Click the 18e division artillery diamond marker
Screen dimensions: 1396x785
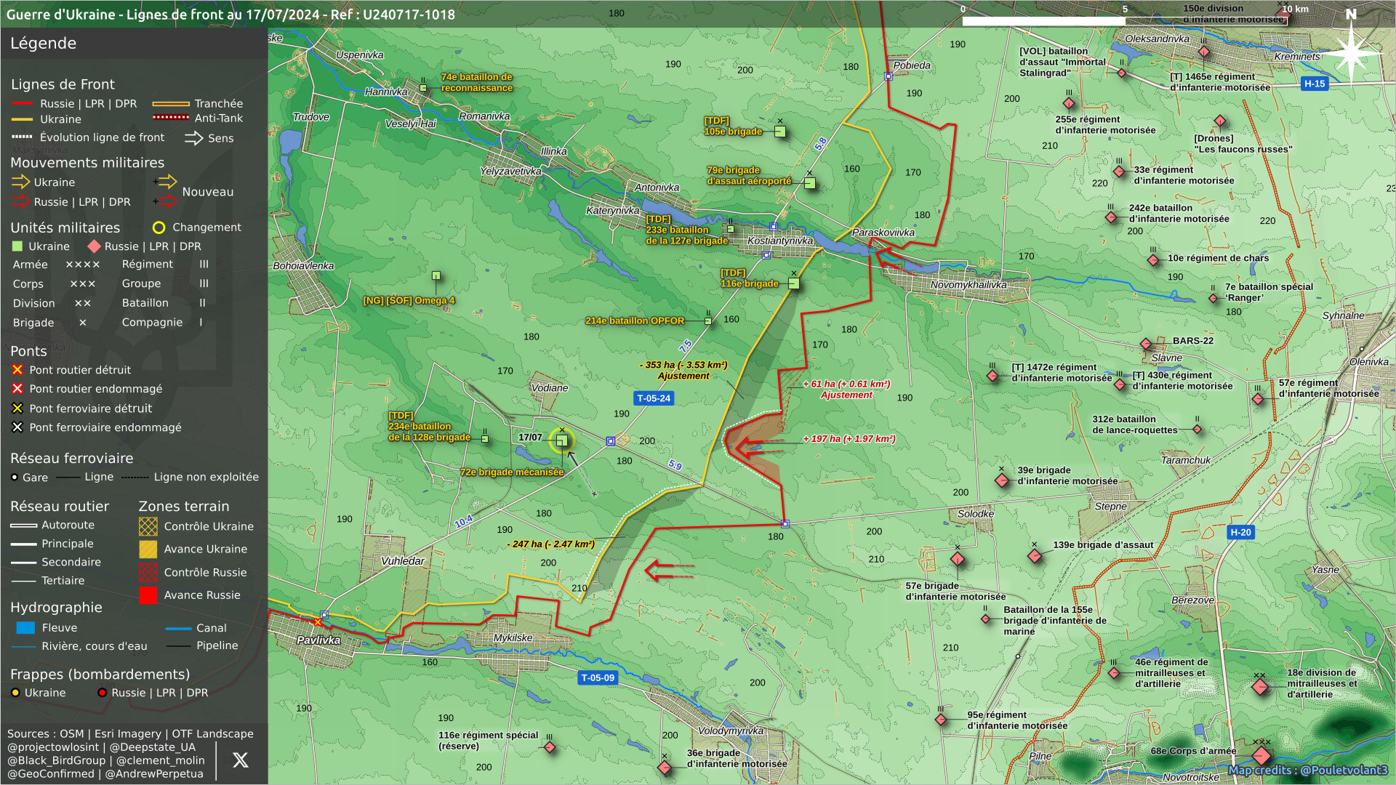[x=1260, y=687]
